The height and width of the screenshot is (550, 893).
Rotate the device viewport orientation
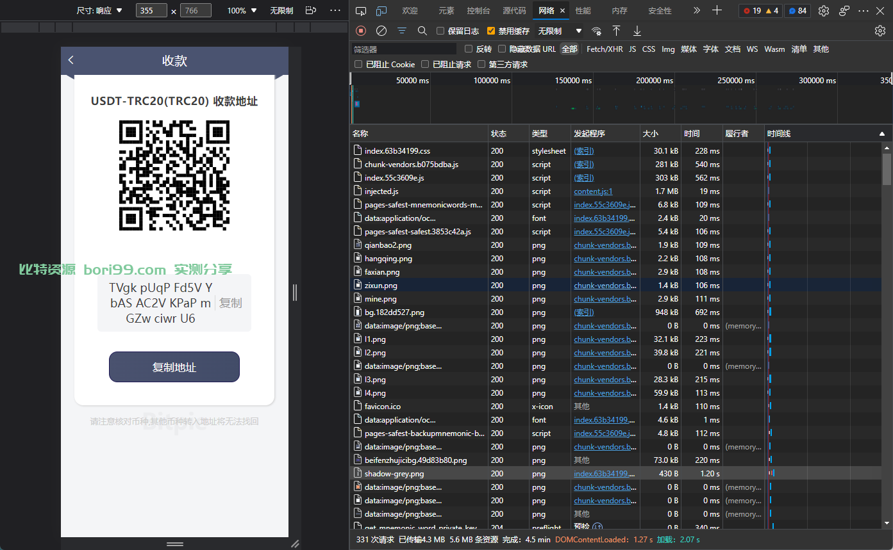click(x=311, y=11)
